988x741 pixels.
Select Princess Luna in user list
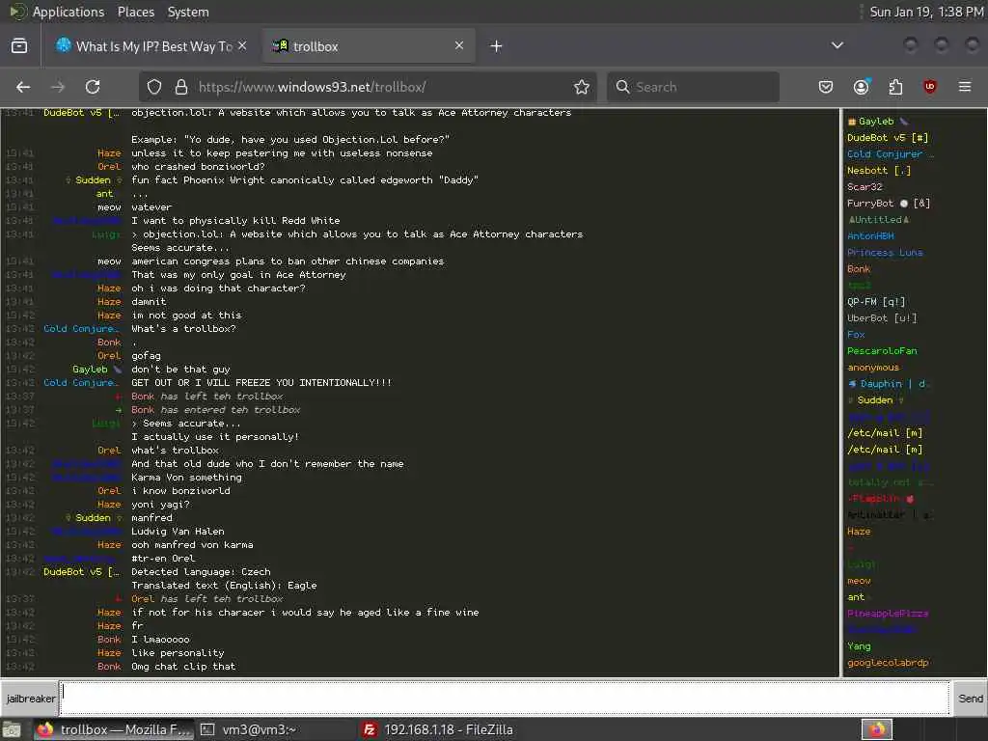(885, 252)
